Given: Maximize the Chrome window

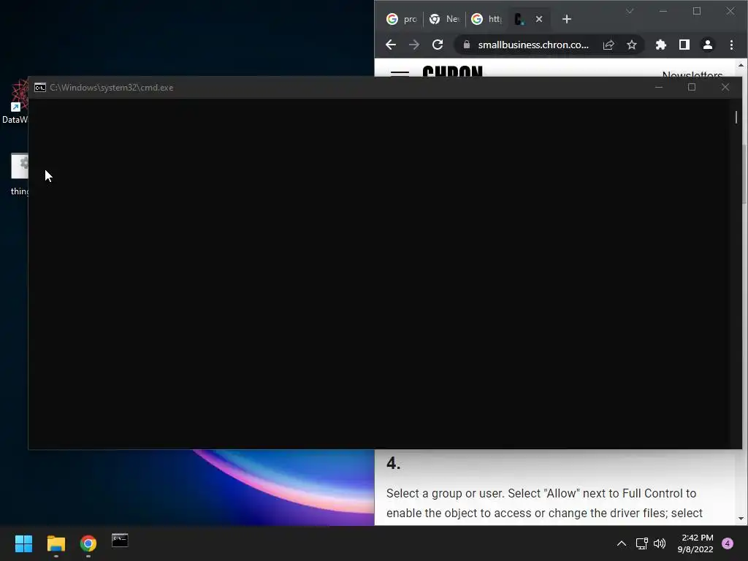Looking at the screenshot, I should (x=697, y=11).
